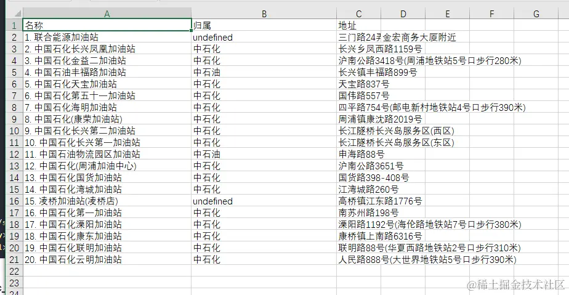
Task: Click 中石油 cell in row 12
Action: click(264, 154)
